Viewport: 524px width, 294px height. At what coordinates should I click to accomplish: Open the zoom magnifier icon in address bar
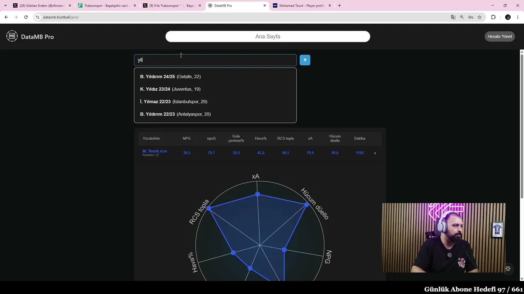click(462, 17)
